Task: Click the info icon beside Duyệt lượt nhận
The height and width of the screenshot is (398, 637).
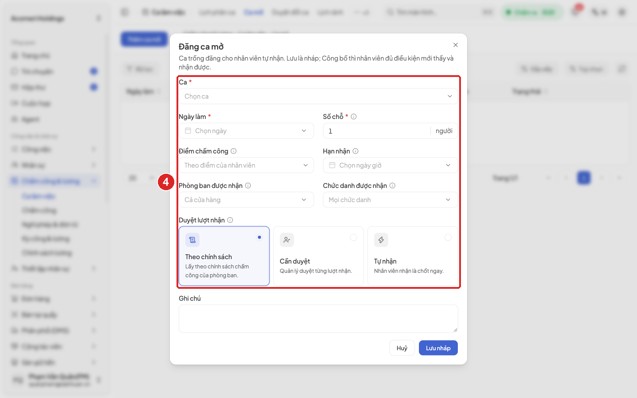Action: pyautogui.click(x=230, y=220)
